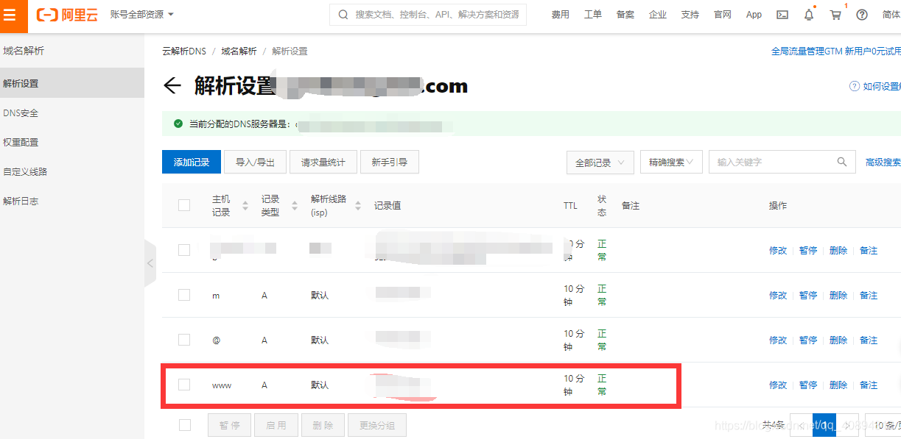
Task: Open the Cloud Shell terminal icon
Action: 782,15
